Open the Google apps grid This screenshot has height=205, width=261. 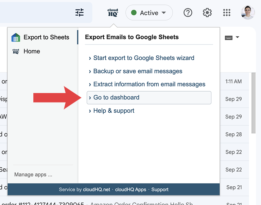pos(227,13)
